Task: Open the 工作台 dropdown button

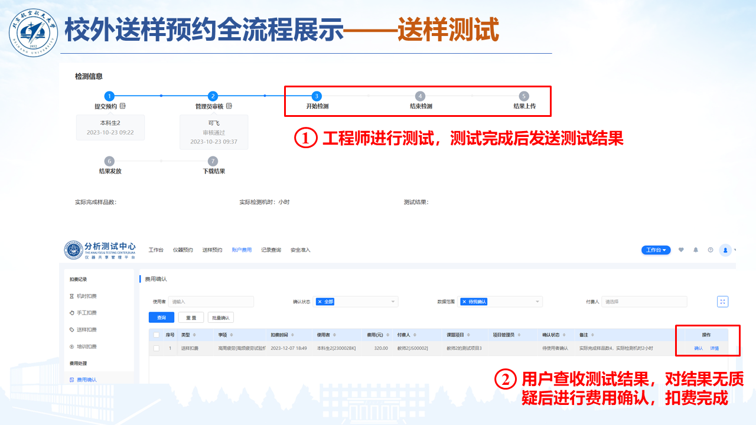Action: click(656, 250)
